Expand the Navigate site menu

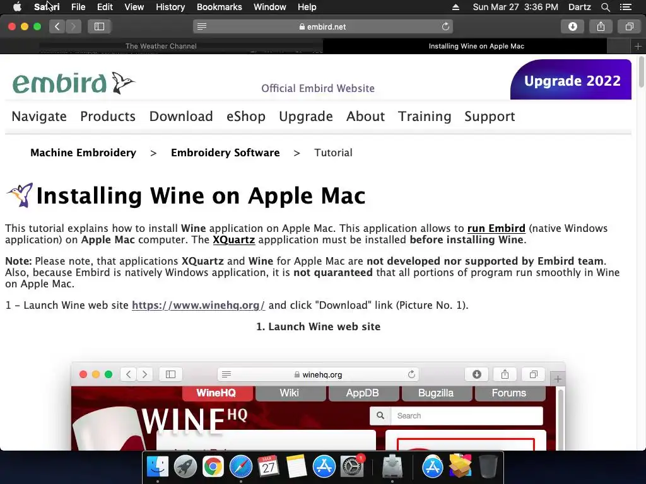point(39,117)
